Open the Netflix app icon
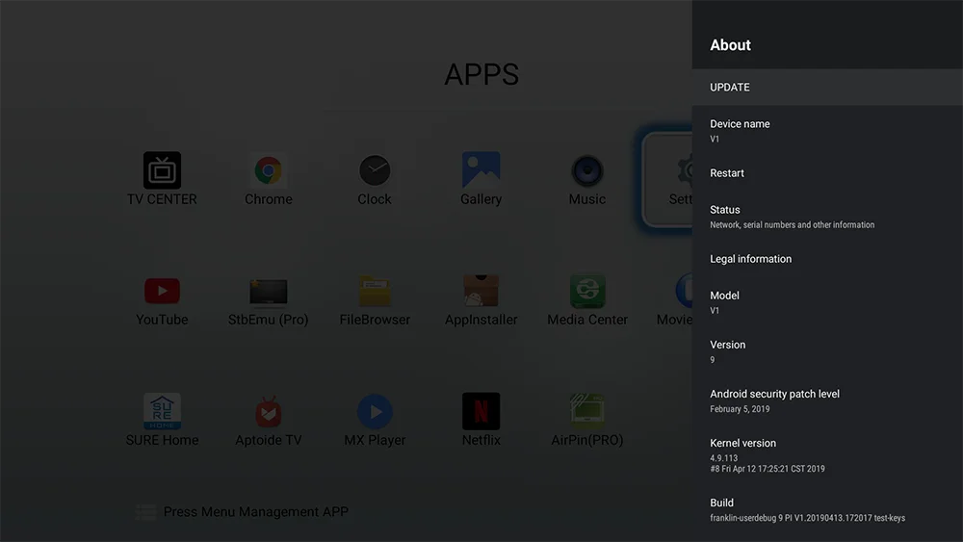The image size is (963, 542). pos(481,411)
